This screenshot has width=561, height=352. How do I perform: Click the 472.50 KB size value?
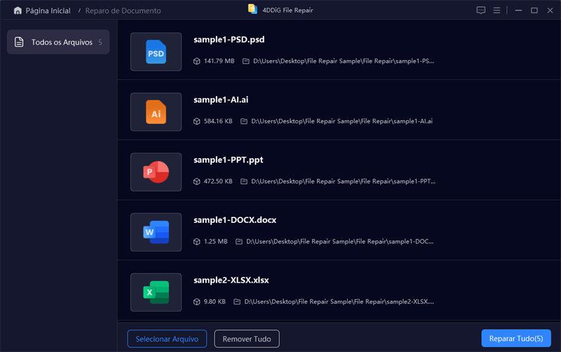[218, 181]
